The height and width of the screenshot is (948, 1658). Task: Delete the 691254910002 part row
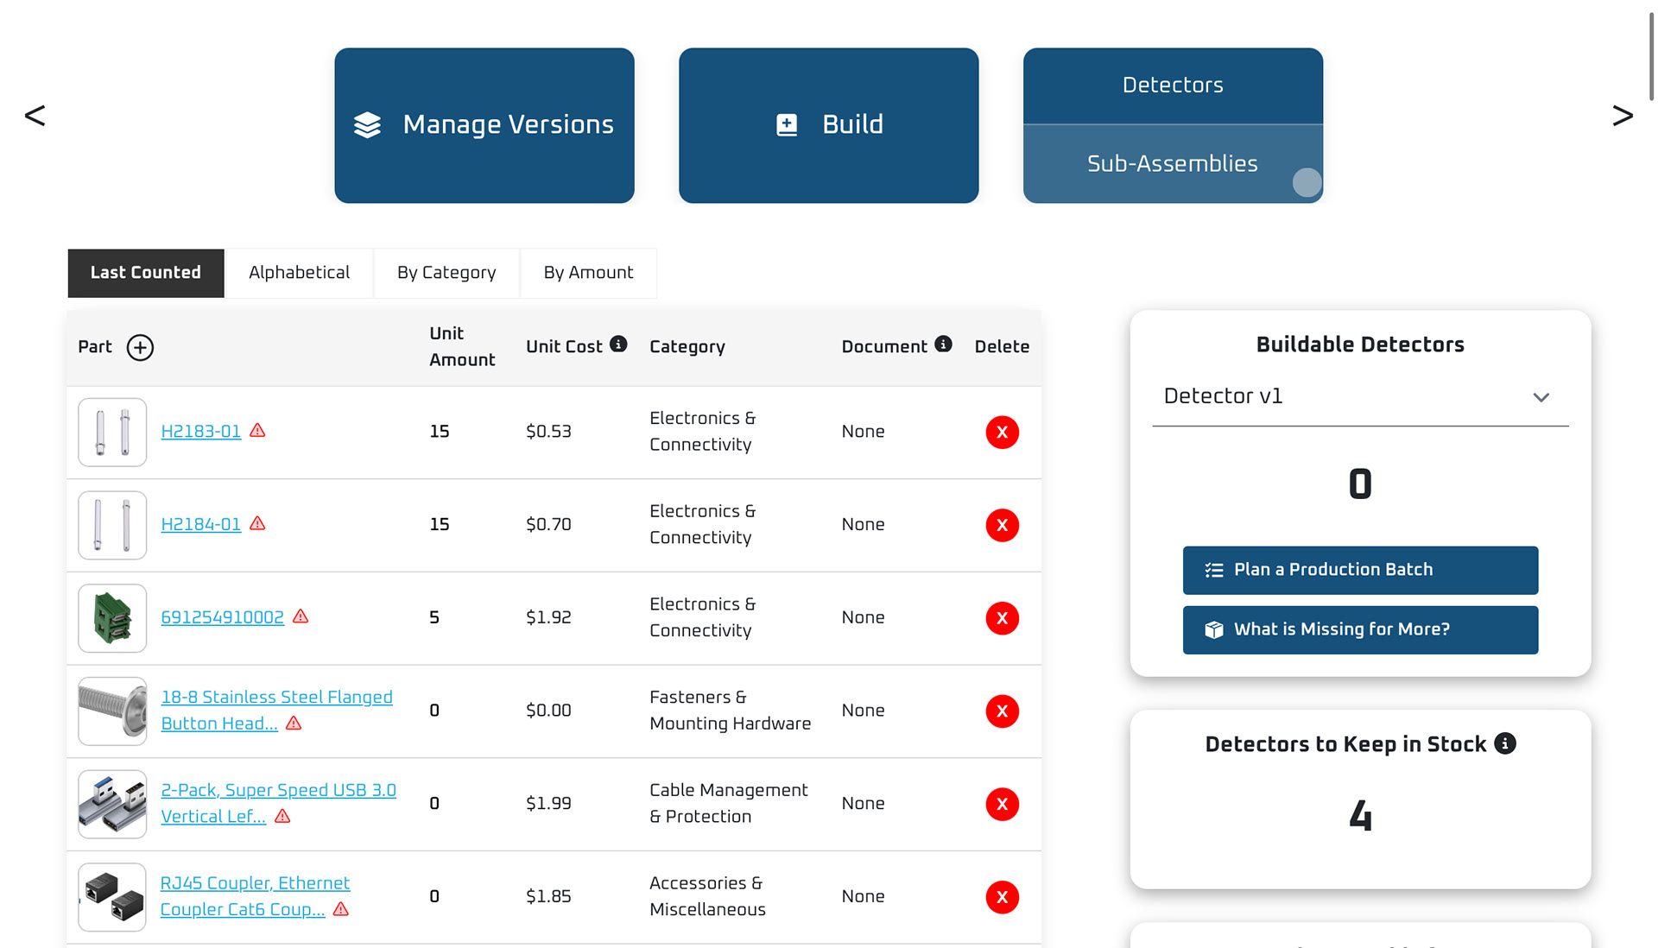[1002, 618]
